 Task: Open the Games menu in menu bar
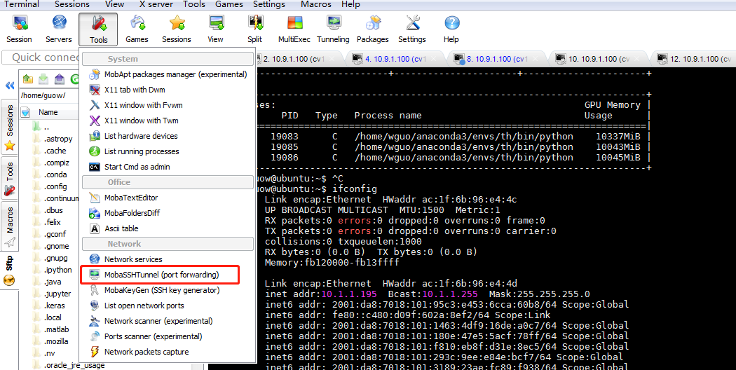point(229,4)
